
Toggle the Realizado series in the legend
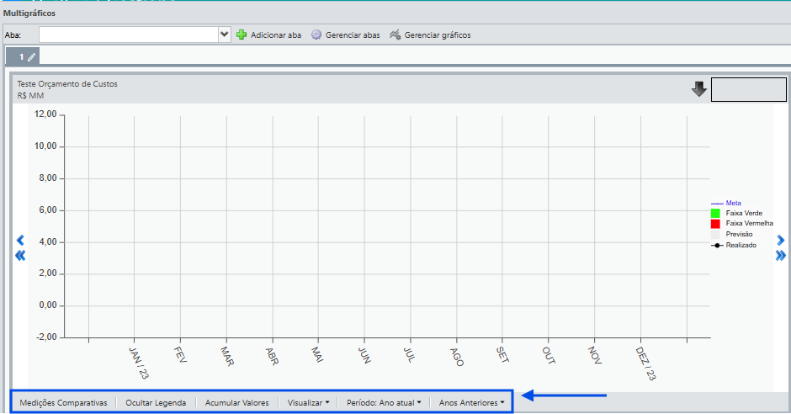coord(741,245)
